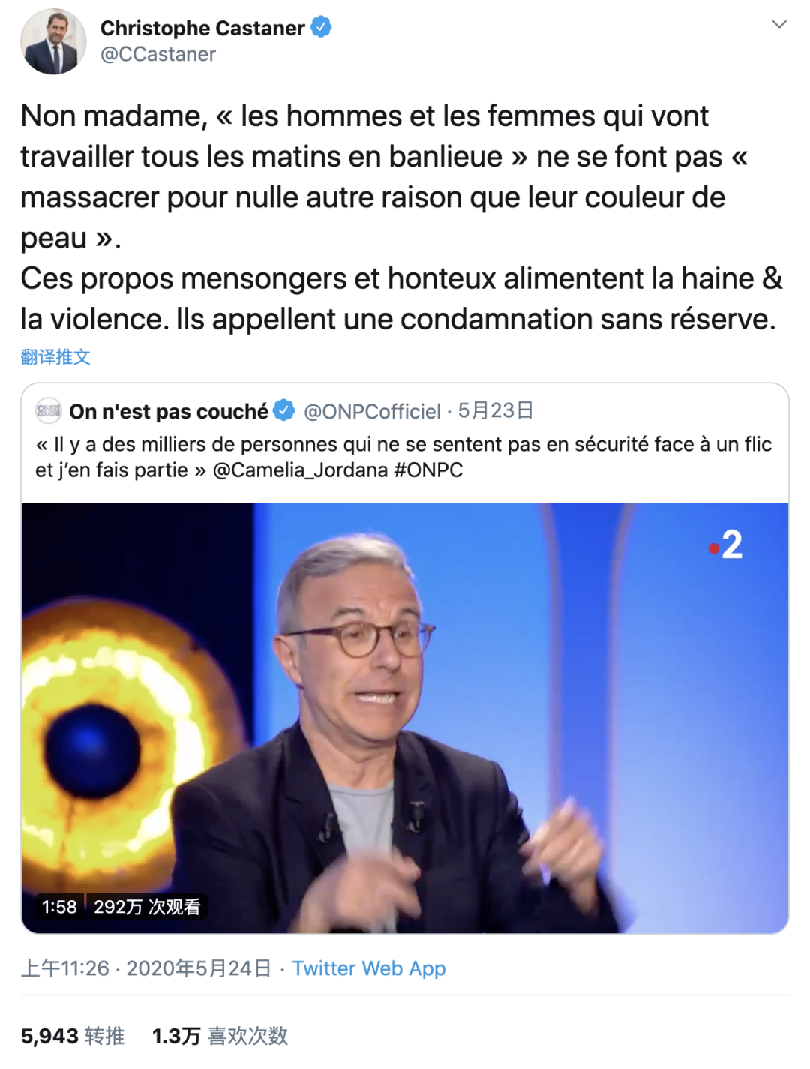
Task: Click the On n'est pas couché account name
Action: 169,411
